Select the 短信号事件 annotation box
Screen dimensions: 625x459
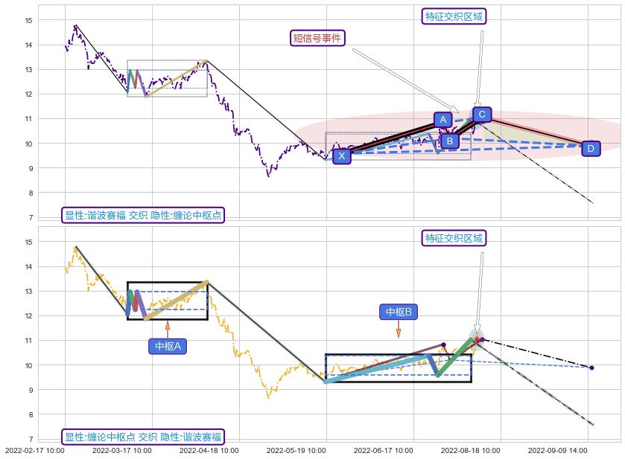pos(318,38)
